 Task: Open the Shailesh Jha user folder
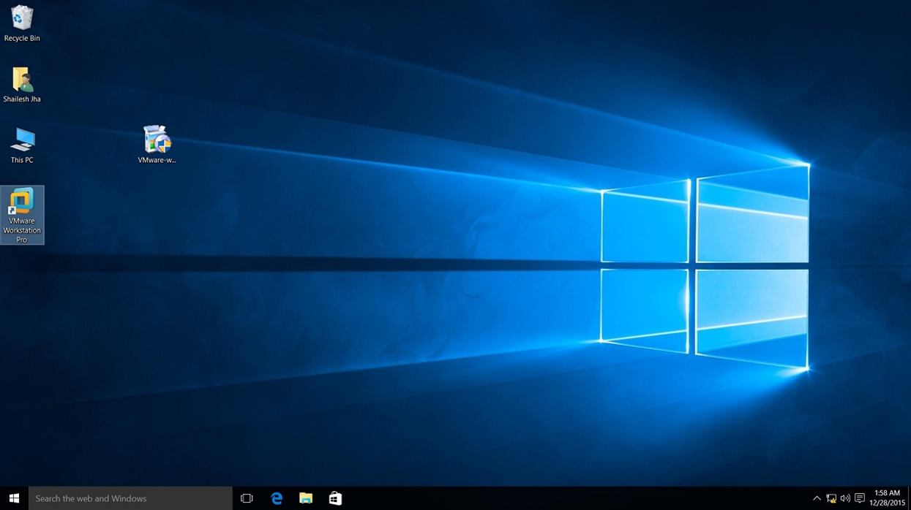tap(21, 80)
